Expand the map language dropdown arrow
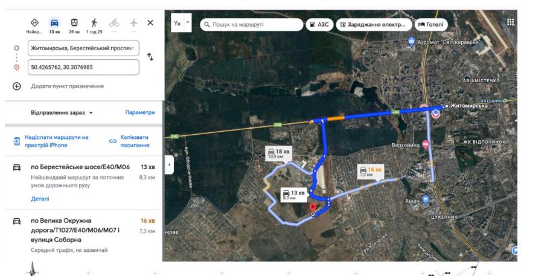Image resolution: width=553 pixels, height=276 pixels. click(x=188, y=22)
